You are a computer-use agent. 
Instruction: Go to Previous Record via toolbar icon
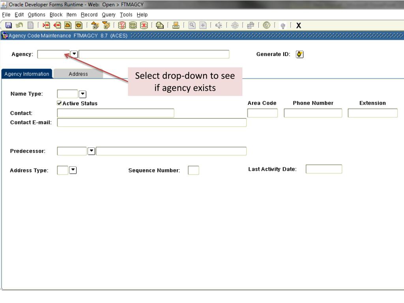(68, 25)
